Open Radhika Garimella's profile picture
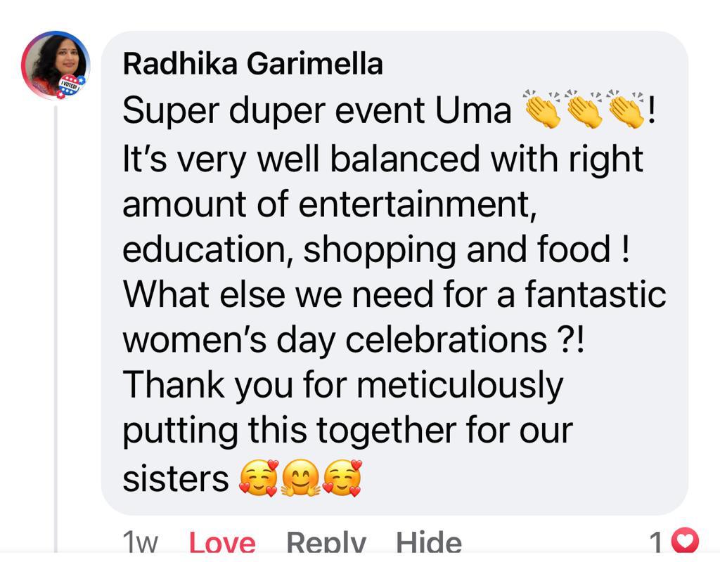 (x=56, y=63)
